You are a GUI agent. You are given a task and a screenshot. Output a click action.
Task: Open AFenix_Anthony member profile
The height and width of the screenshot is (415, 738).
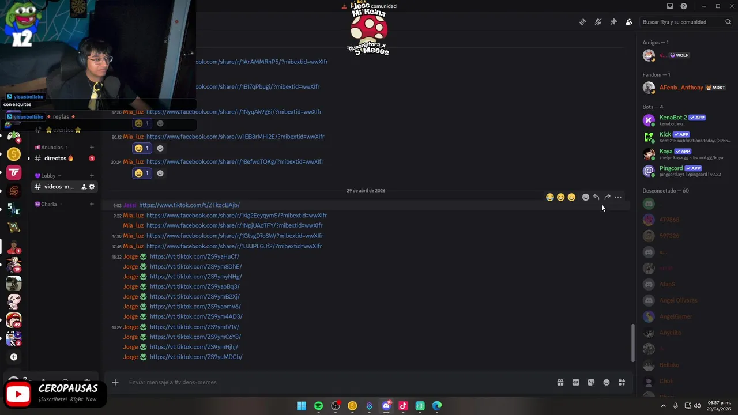687,88
